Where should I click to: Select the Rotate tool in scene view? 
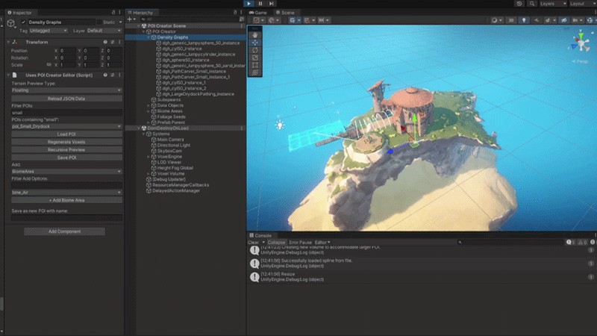[x=255, y=50]
